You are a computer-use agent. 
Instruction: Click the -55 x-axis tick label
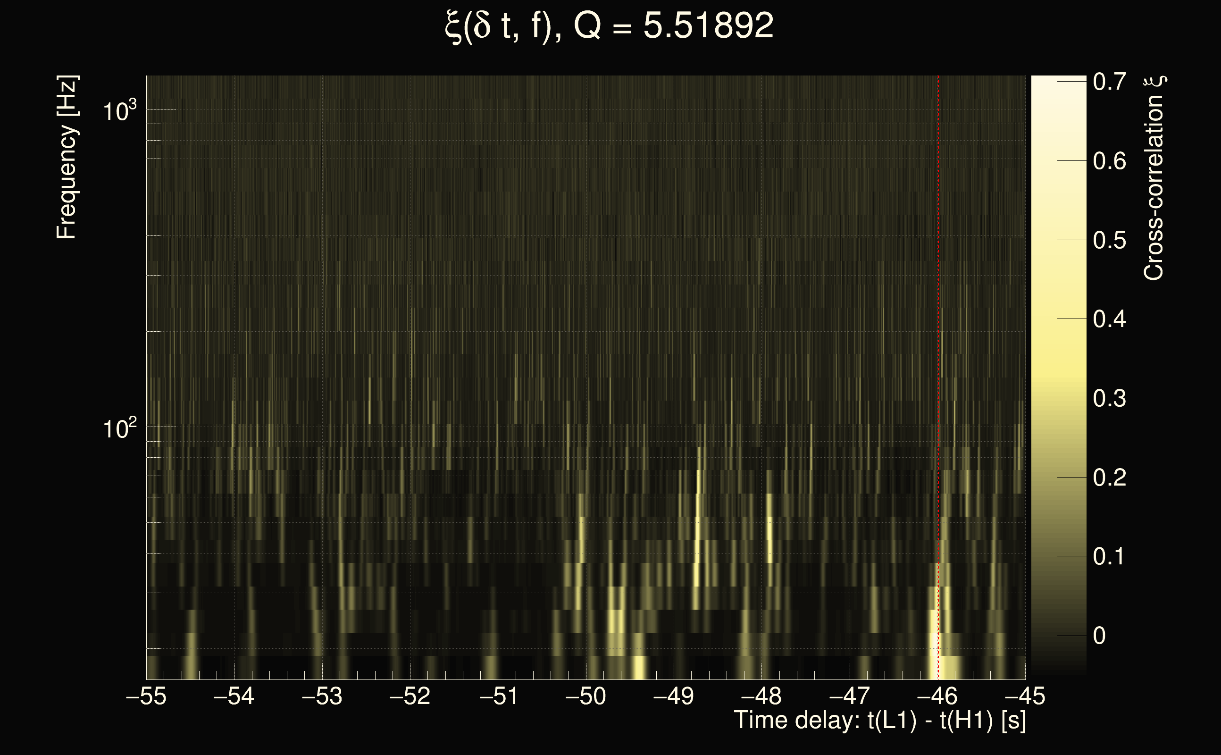146,696
